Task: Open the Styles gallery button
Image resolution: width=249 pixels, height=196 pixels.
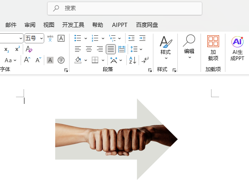Action: click(166, 48)
